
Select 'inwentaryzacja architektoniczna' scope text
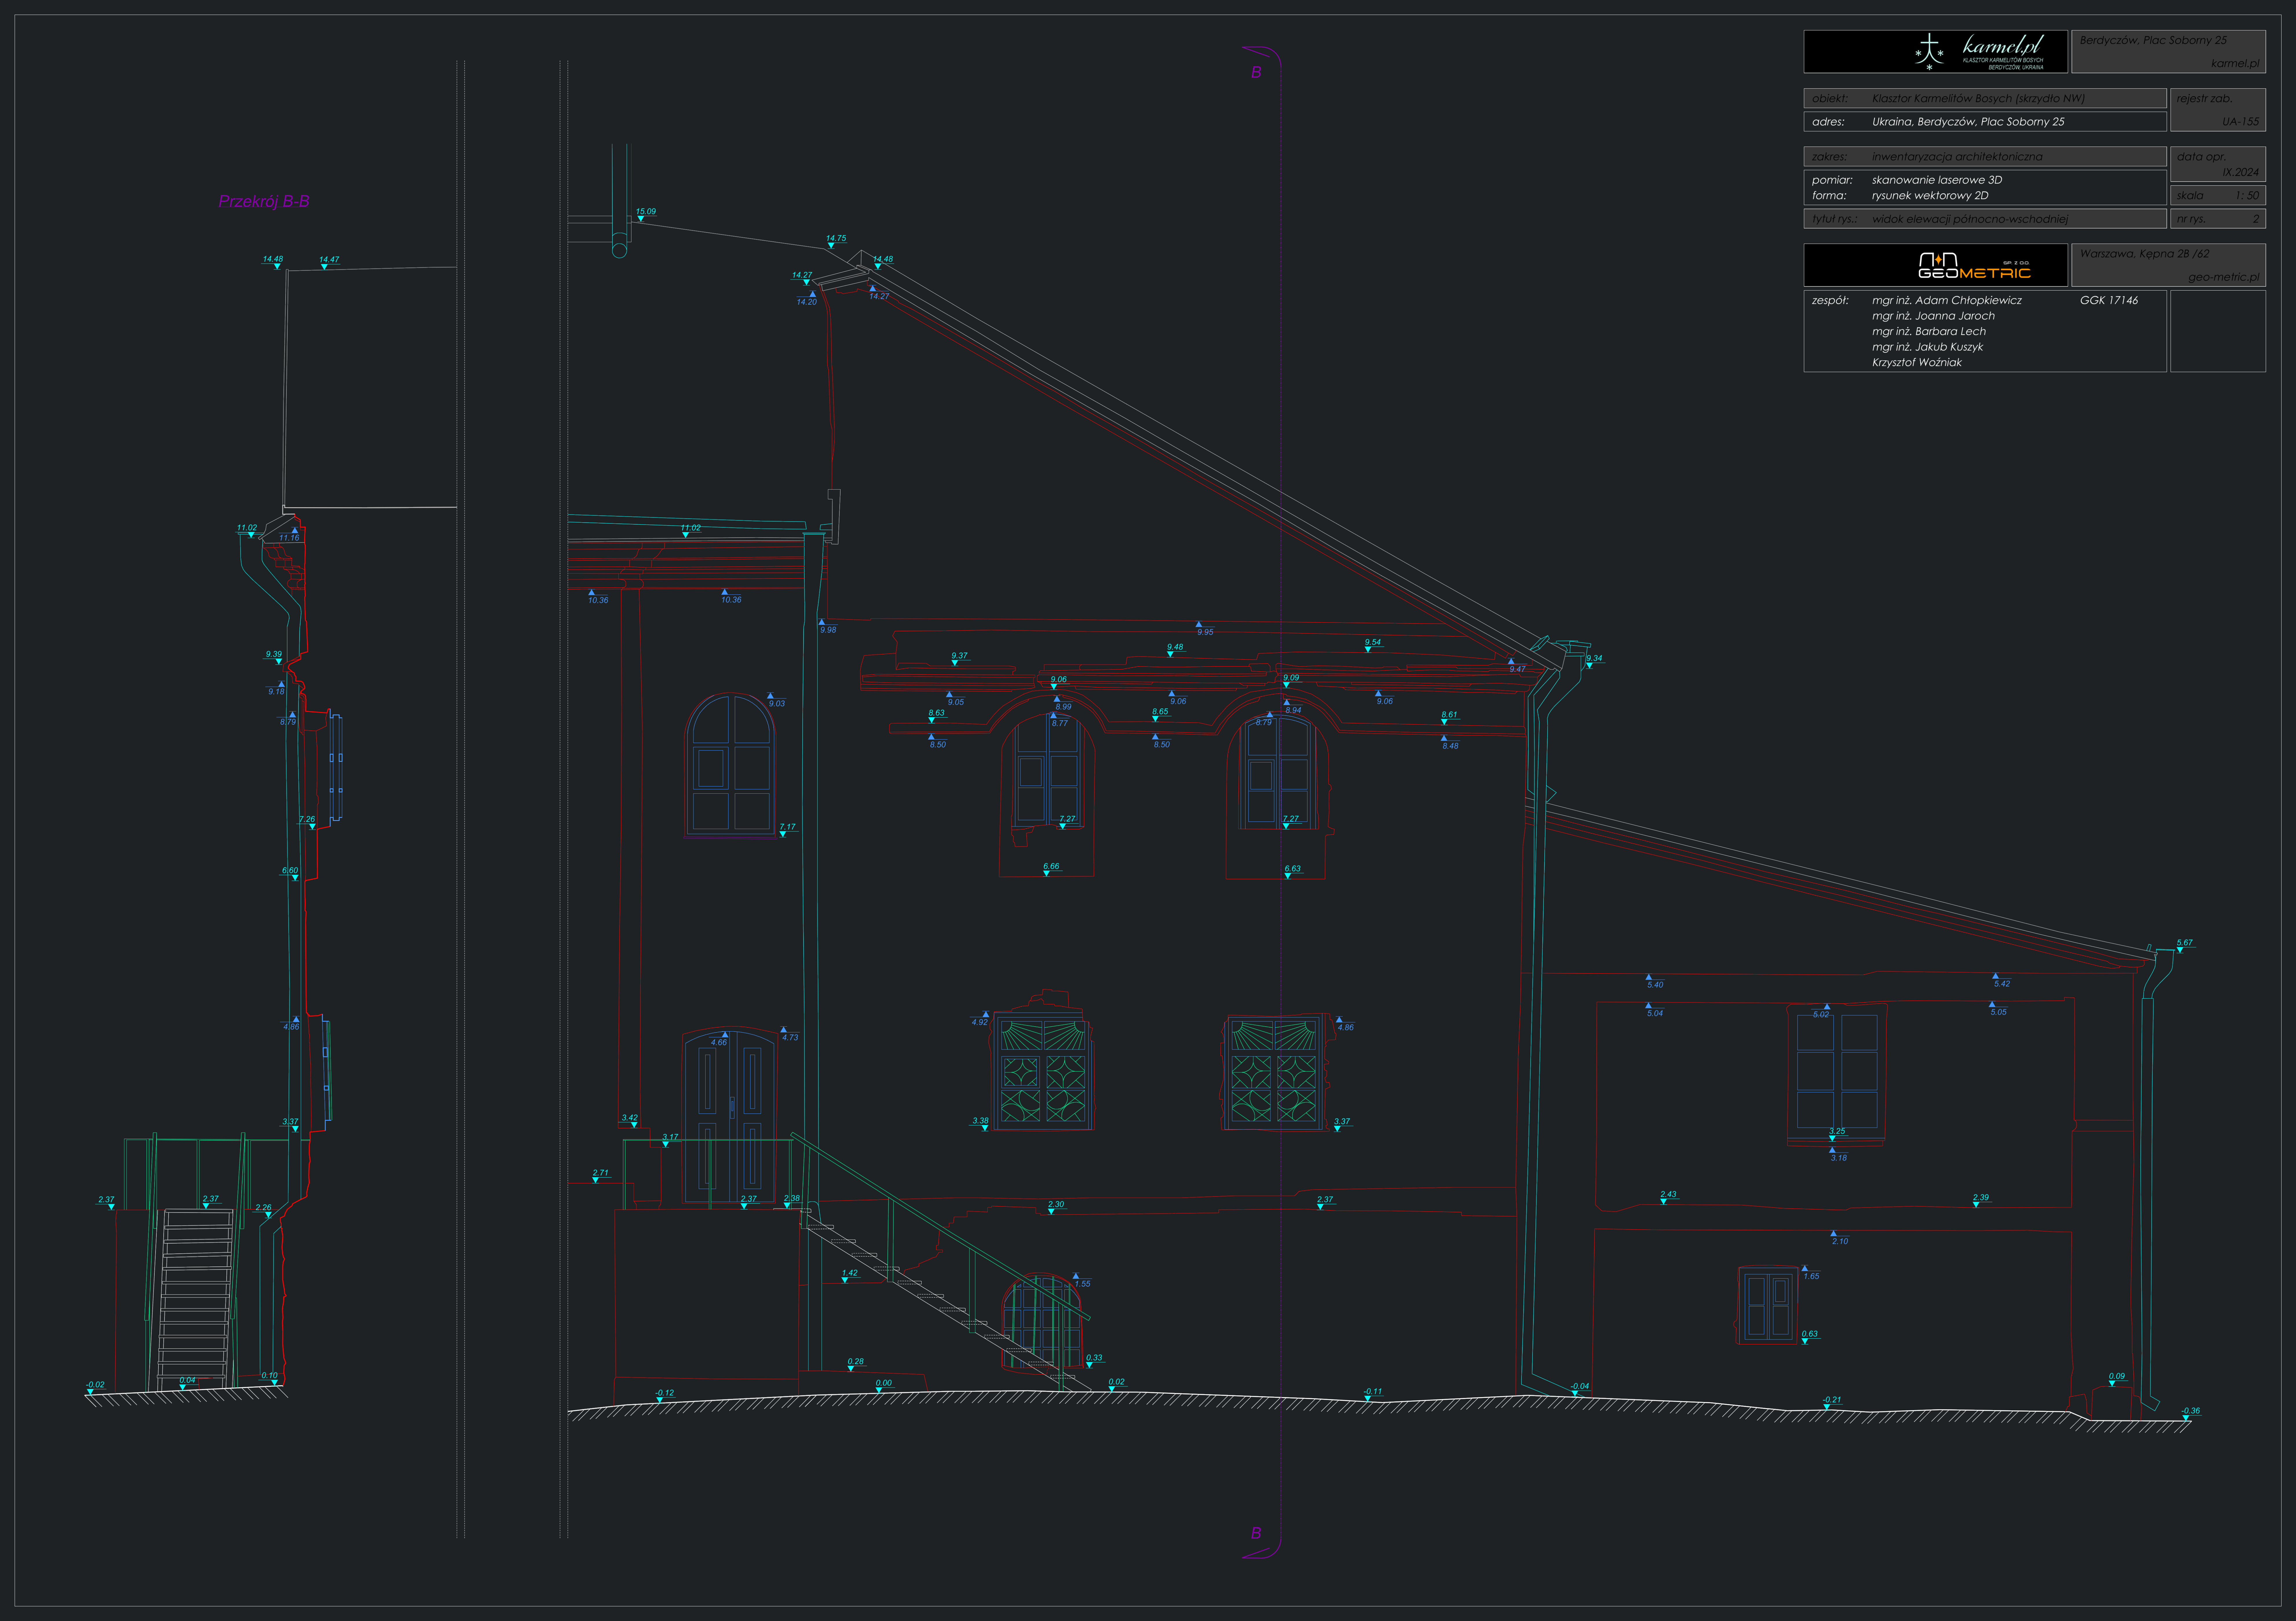pyautogui.click(x=1957, y=157)
